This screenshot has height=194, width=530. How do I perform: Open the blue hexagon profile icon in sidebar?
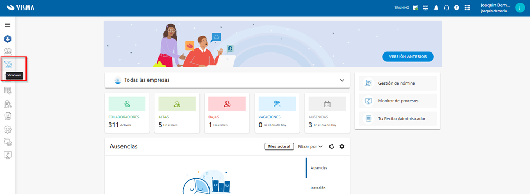pos(7,39)
